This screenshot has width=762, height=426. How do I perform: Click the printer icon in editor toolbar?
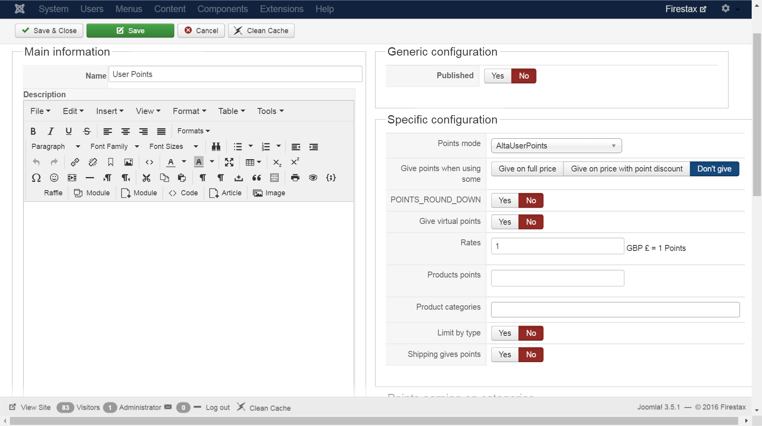(x=295, y=178)
